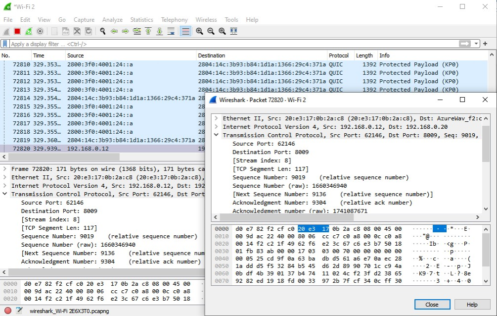Collapse Transmission Control Protocol in packet dialog
Screen dimensions: 497x316
click(x=216, y=135)
